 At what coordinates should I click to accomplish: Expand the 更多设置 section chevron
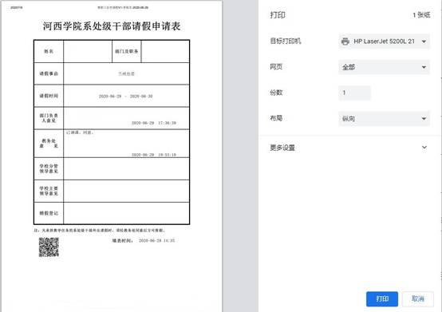coord(424,148)
